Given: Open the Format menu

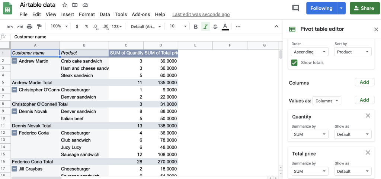Looking at the screenshot, I should pyautogui.click(x=87, y=14).
